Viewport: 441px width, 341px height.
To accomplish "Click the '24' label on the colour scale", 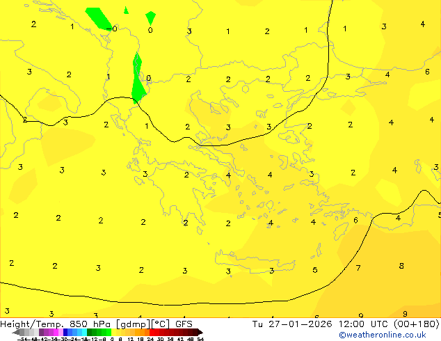I will [150, 340].
